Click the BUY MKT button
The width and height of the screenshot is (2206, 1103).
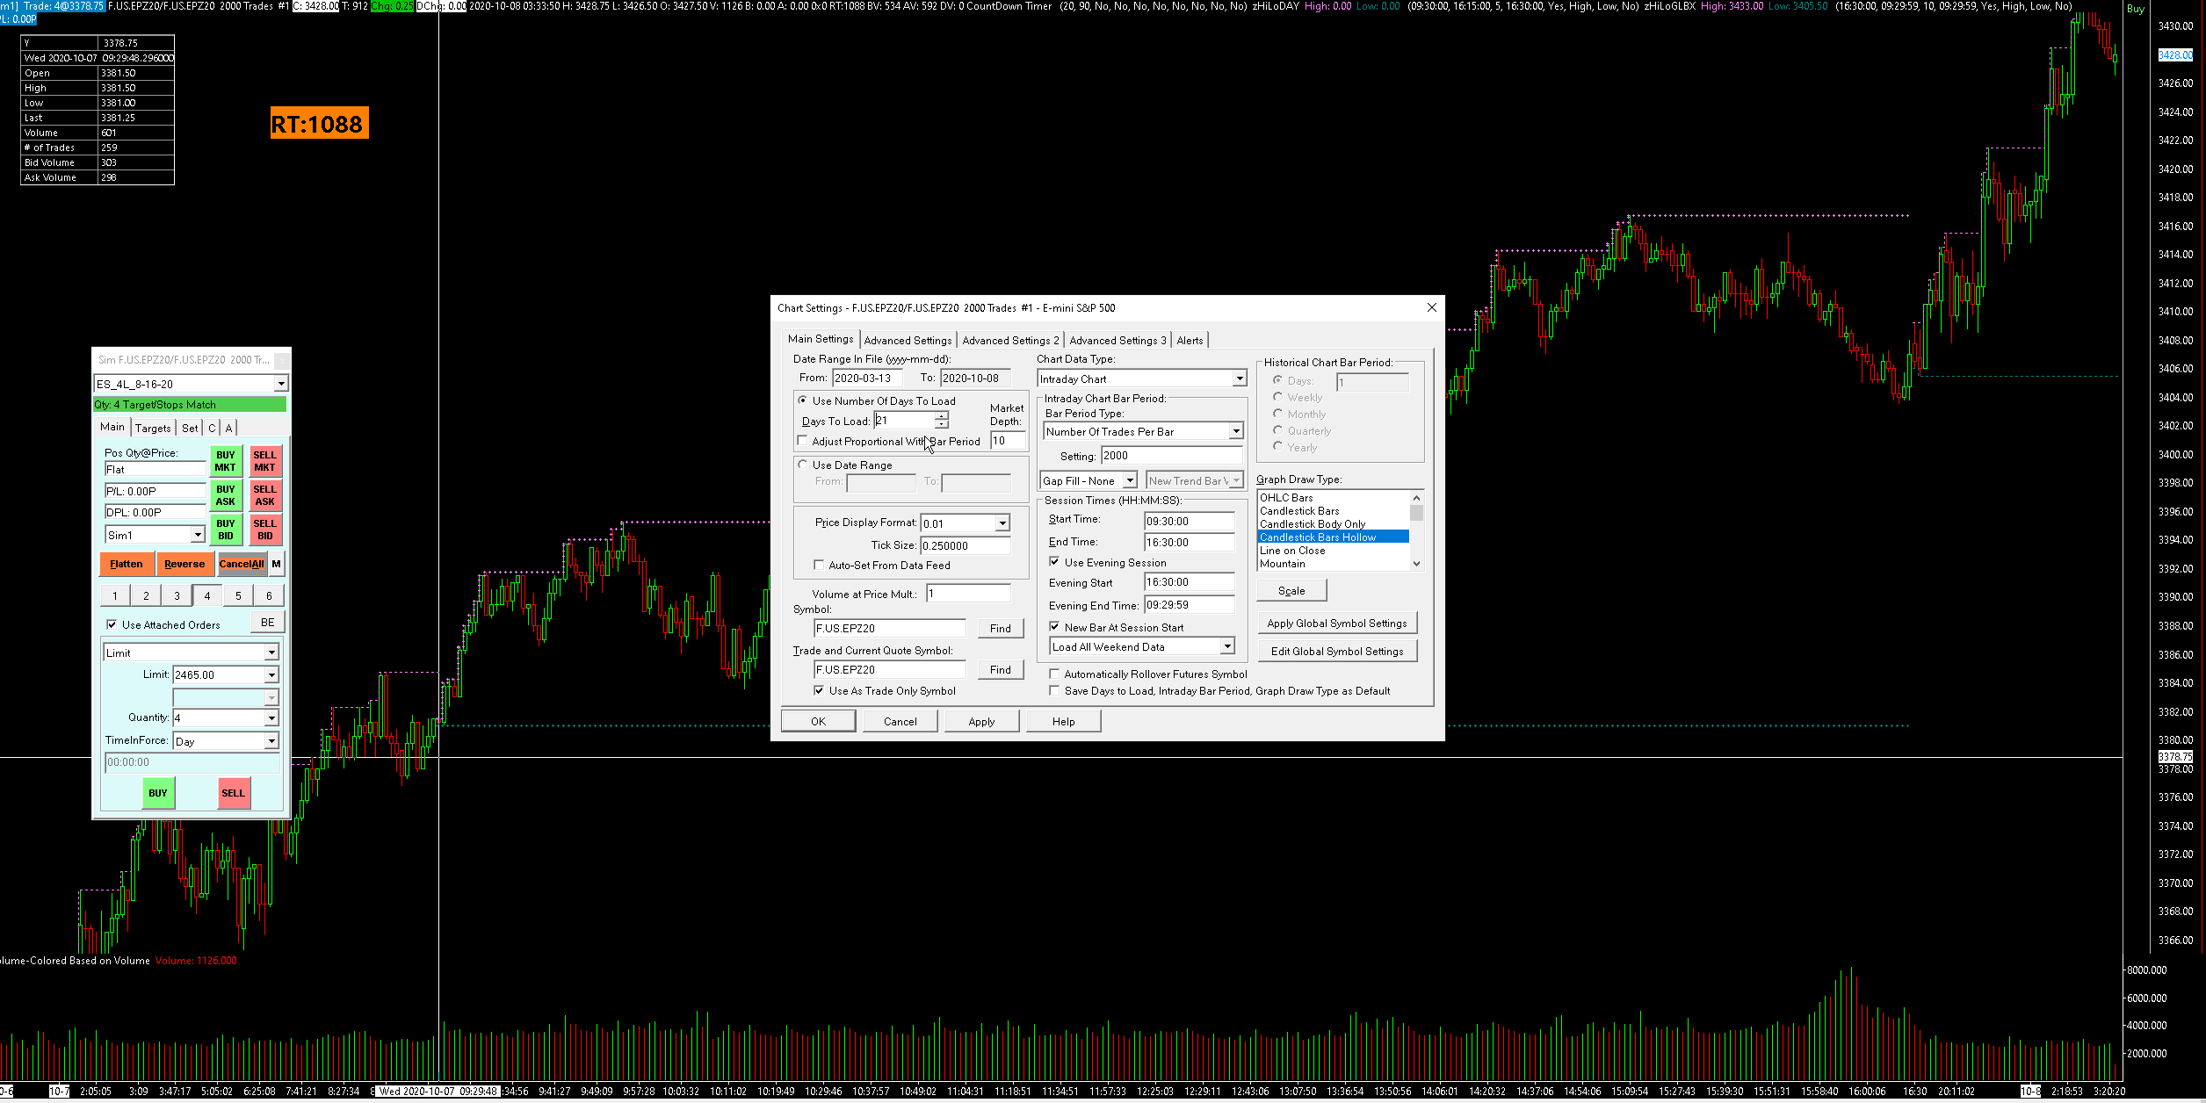click(226, 461)
